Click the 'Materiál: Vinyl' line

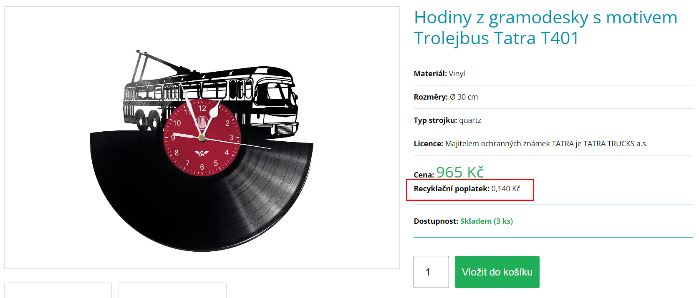[x=439, y=74]
